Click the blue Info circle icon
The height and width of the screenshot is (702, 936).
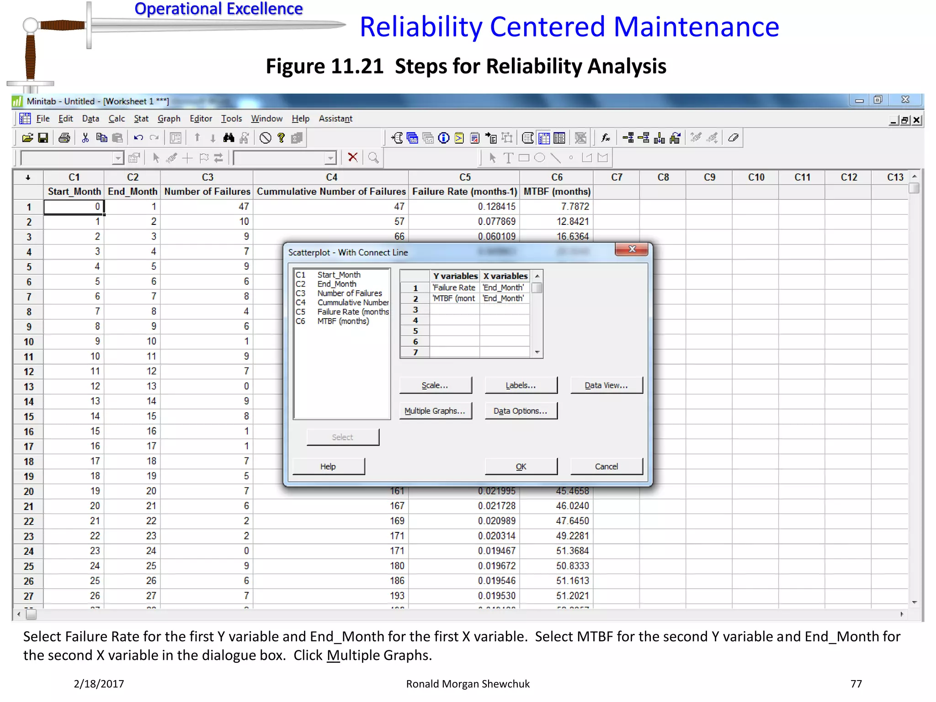coord(443,138)
